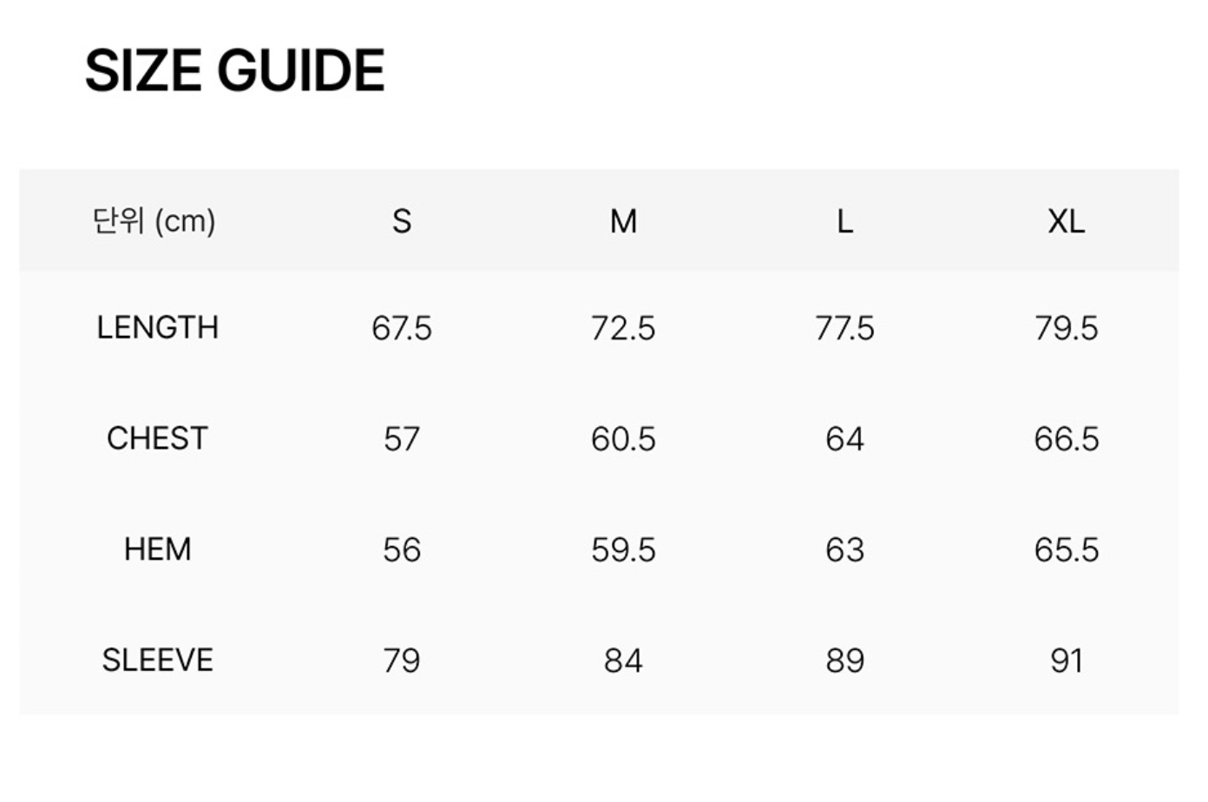Image resolution: width=1208 pixels, height=802 pixels.
Task: Click the XL length value 79.5
Action: coord(1066,328)
